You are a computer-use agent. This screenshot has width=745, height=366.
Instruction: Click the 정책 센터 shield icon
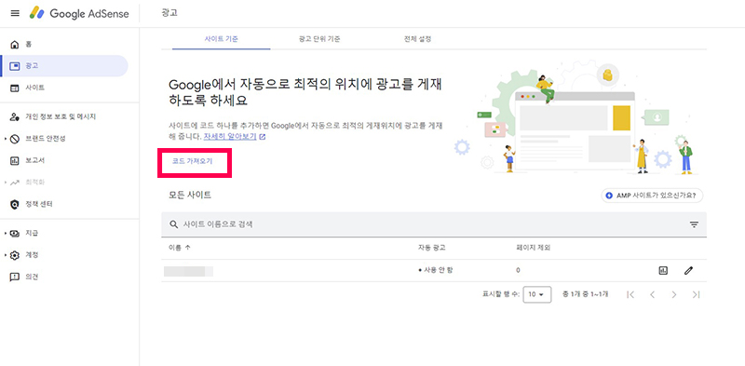[15, 204]
